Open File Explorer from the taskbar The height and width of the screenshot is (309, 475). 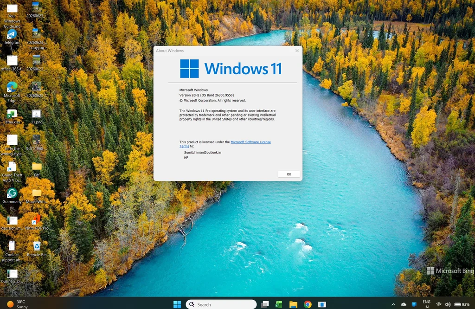tap(293, 304)
